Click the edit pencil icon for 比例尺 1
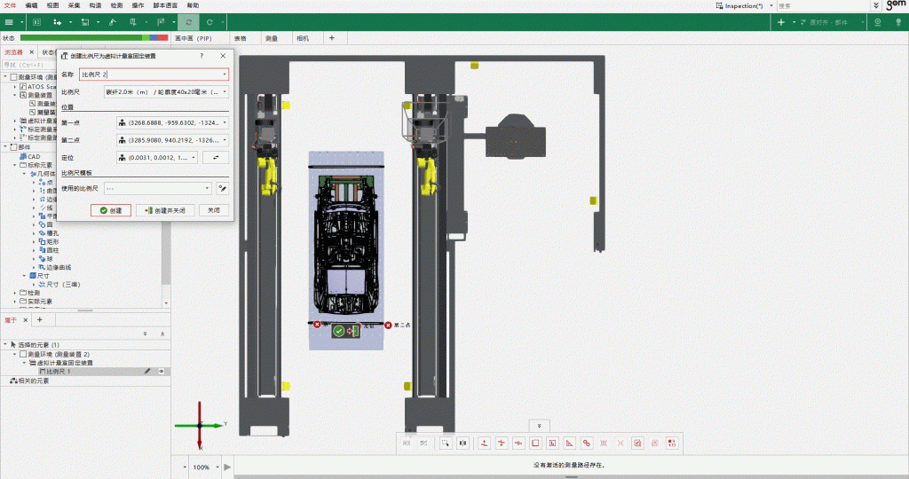The width and height of the screenshot is (909, 479). (147, 372)
